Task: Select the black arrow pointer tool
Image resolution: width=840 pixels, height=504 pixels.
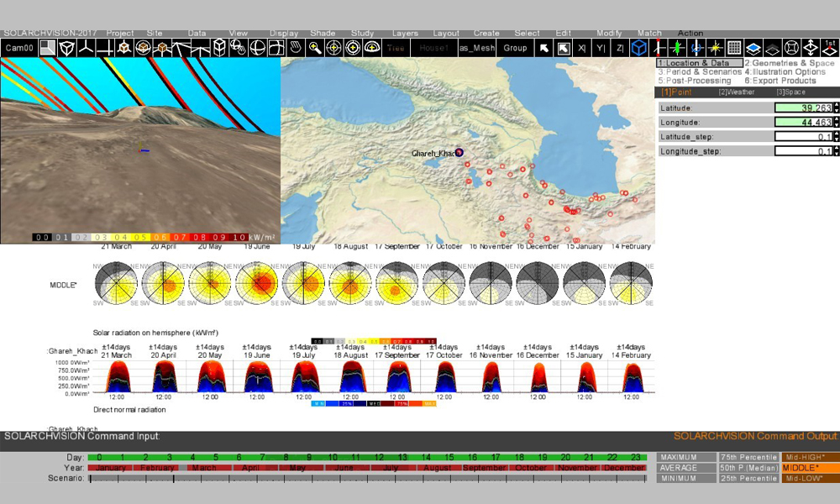Action: pos(544,48)
